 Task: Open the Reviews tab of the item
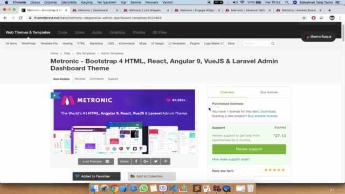80,79
